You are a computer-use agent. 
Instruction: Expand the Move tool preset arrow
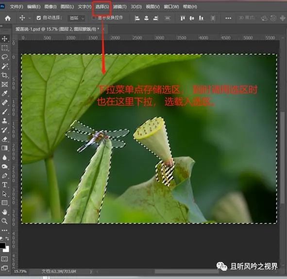30,18
